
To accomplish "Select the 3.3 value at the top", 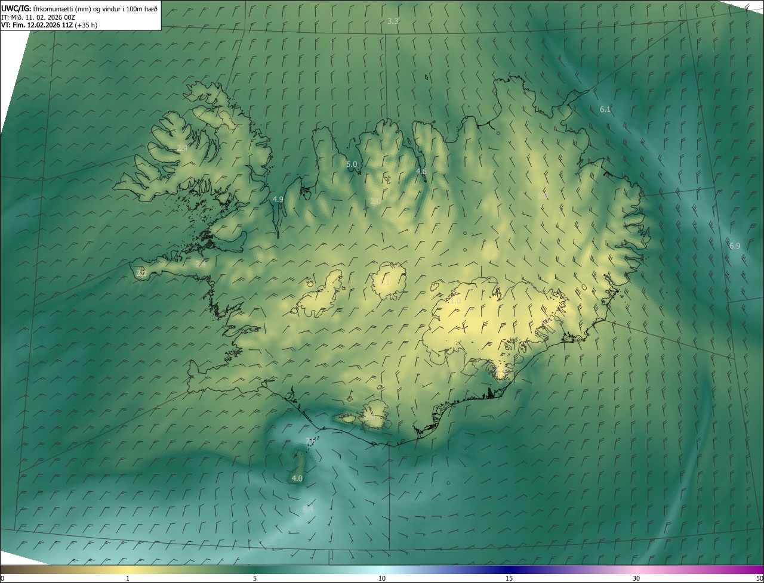I will coord(393,21).
